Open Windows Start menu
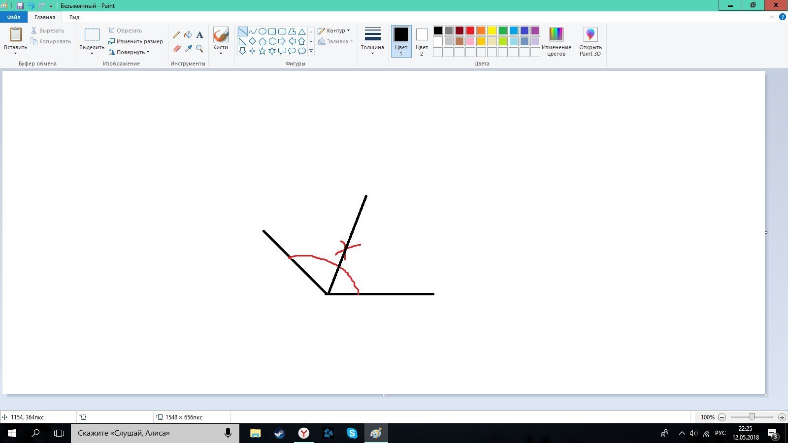788x443 pixels. pyautogui.click(x=12, y=433)
